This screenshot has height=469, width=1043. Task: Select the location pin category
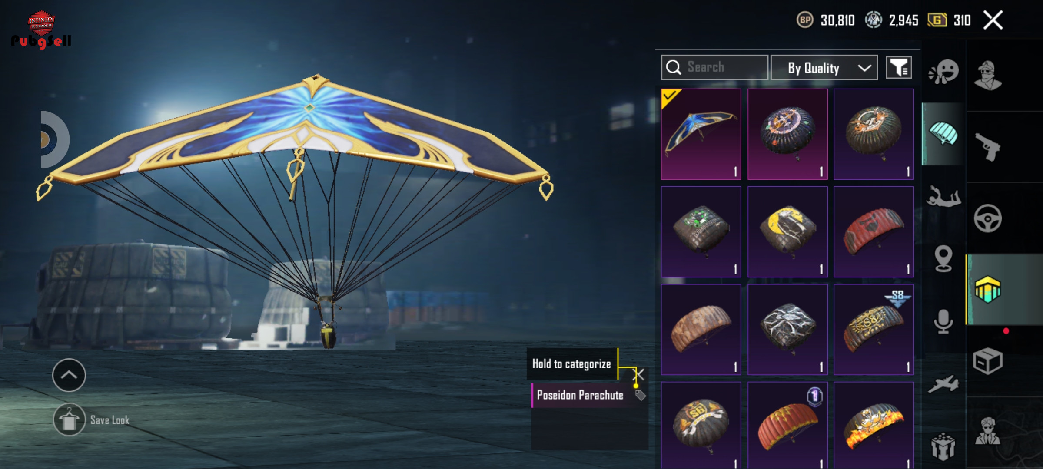tap(943, 258)
